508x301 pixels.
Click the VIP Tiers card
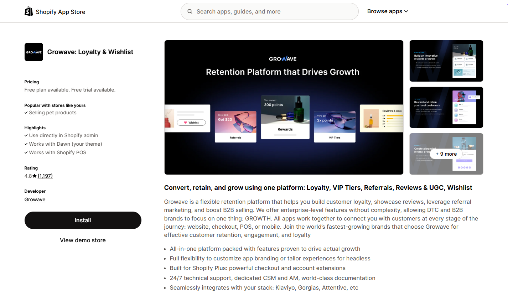(335, 126)
